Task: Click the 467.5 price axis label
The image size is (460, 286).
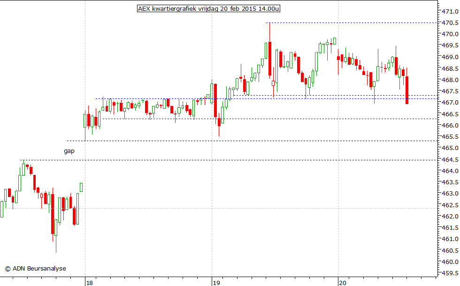Action: tap(450, 91)
